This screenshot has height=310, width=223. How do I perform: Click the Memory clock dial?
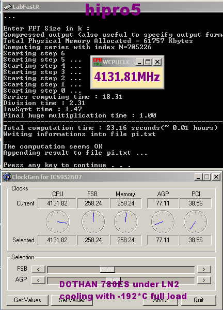[x=126, y=222]
